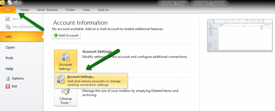The height and width of the screenshot is (111, 275).
Task: Click the red Exit icon
Action: (x=8, y=86)
